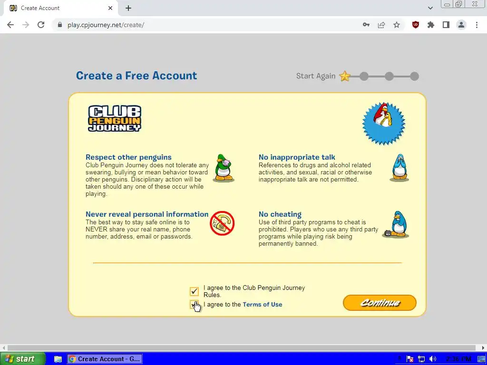Open the uBlock Origin extension icon
The height and width of the screenshot is (365, 487).
tap(416, 25)
